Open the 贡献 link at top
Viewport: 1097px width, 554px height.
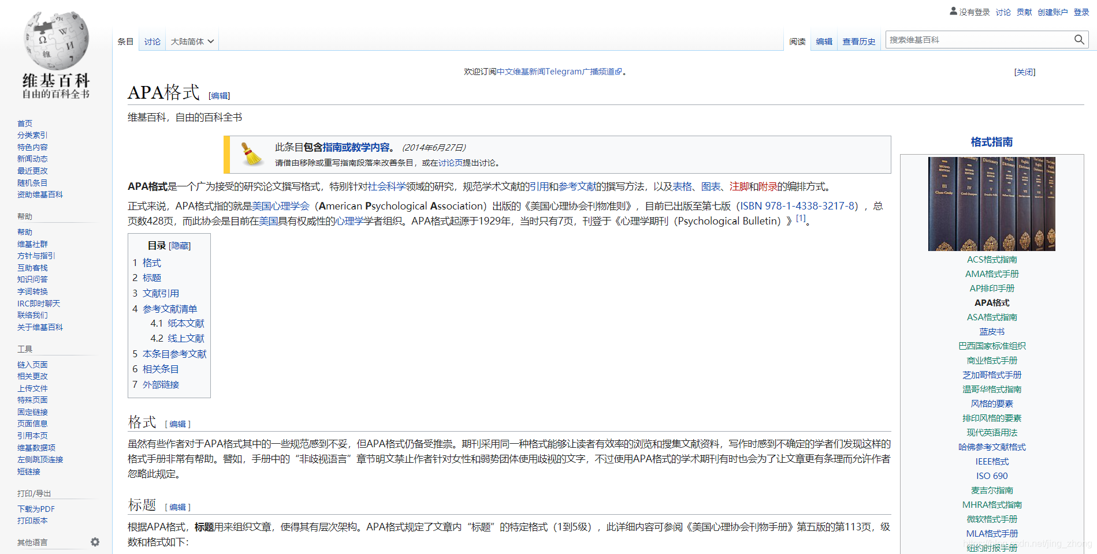(1024, 12)
